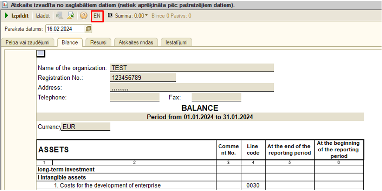Switch report language with EN button
Screen dimensions: 382x191
pyautogui.click(x=97, y=16)
